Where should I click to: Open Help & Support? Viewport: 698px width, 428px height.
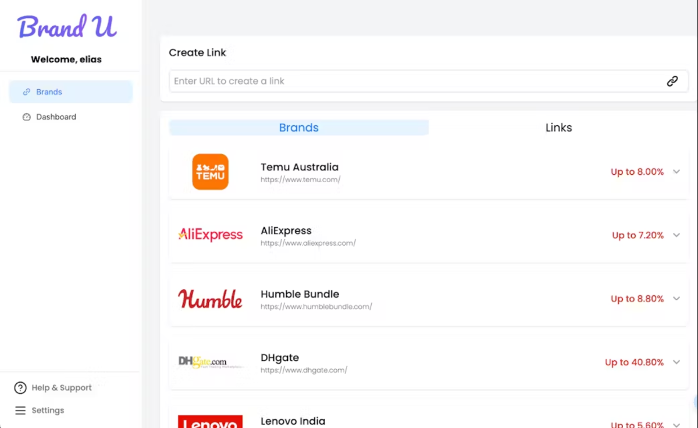click(53, 388)
